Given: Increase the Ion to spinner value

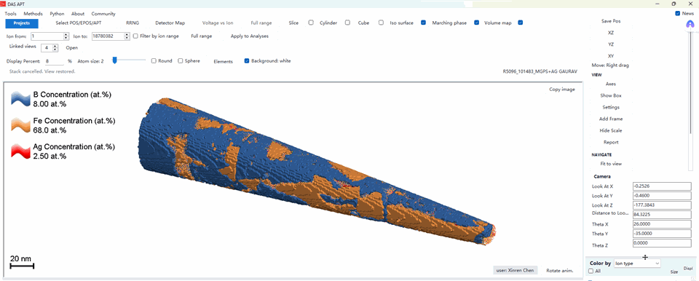Looking at the screenshot, I should tap(127, 34).
